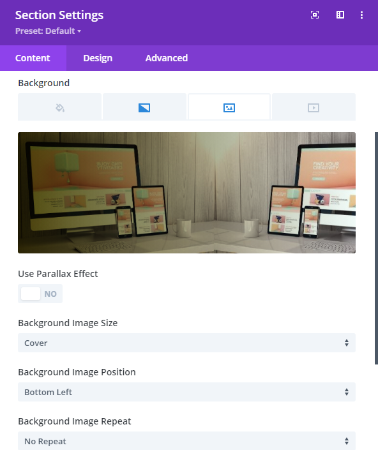Click the Section Settings title
The image size is (378, 450).
[59, 15]
